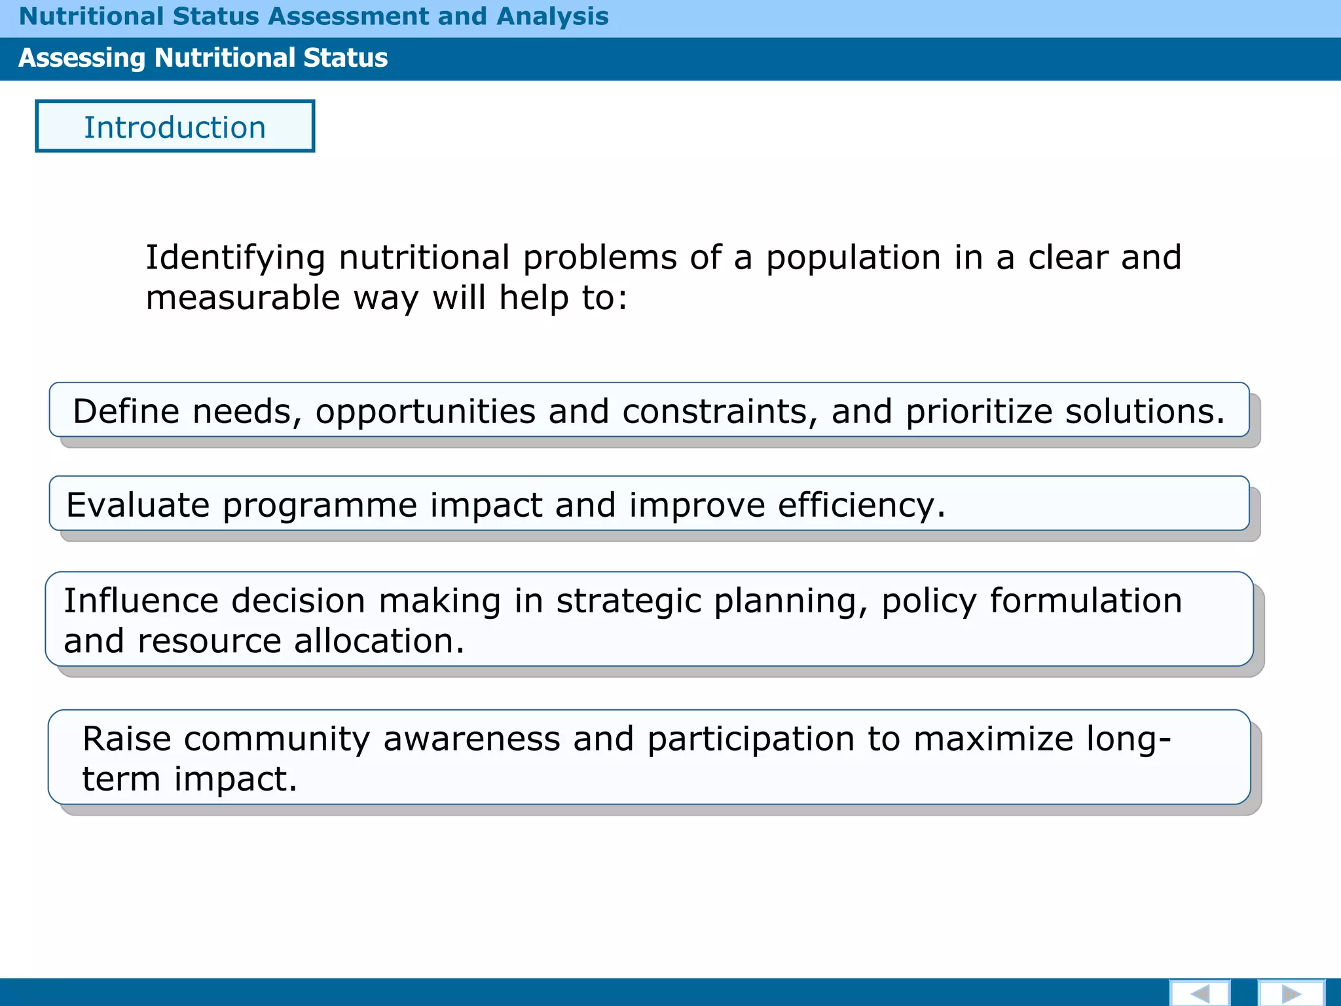1341x1006 pixels.
Task: Click 'measurable way will help to:' line
Action: coord(386,298)
